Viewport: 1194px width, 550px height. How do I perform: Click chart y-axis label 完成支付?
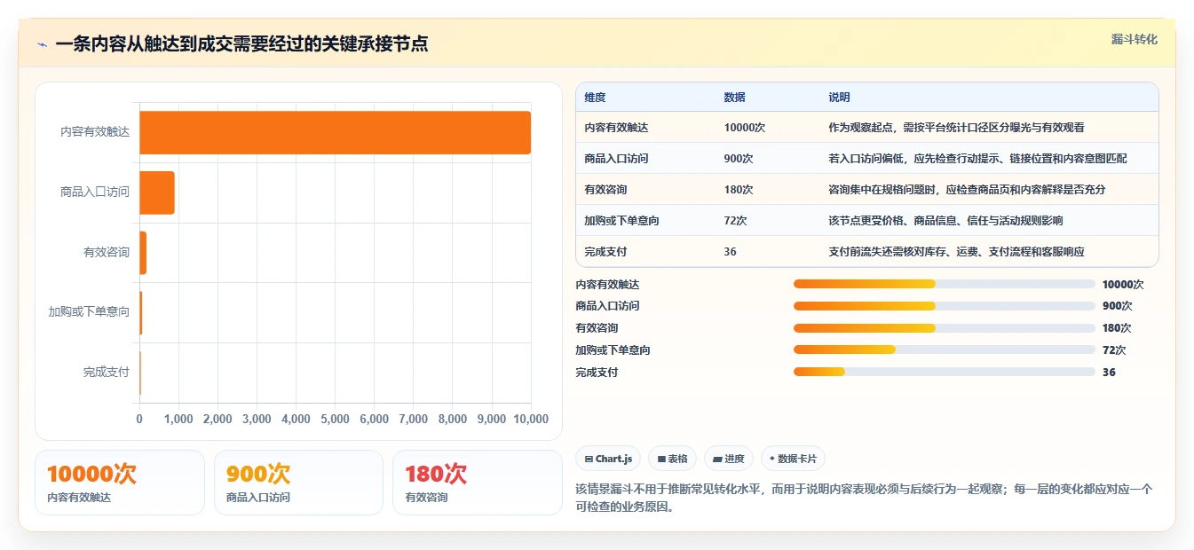(x=107, y=373)
